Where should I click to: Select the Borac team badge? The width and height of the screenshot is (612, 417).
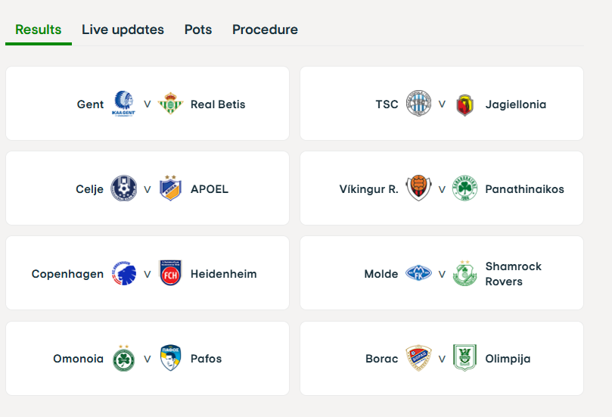pos(418,358)
